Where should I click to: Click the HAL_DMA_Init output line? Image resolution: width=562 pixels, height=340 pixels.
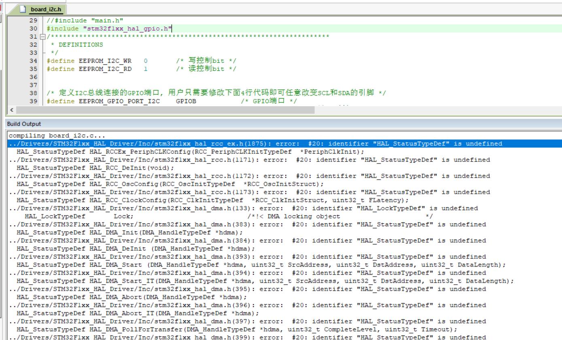(129, 233)
